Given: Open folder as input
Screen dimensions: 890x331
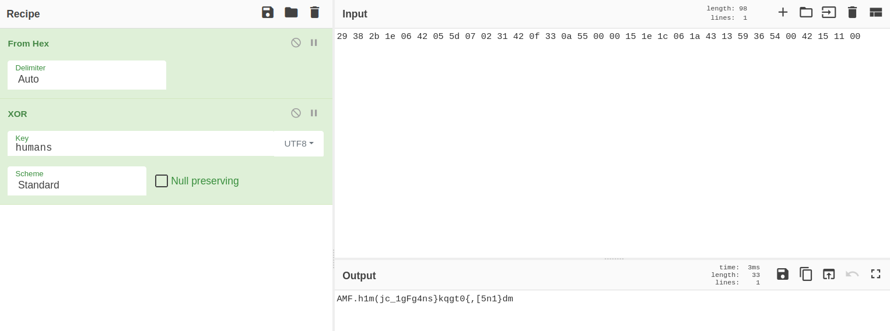Looking at the screenshot, I should [806, 12].
